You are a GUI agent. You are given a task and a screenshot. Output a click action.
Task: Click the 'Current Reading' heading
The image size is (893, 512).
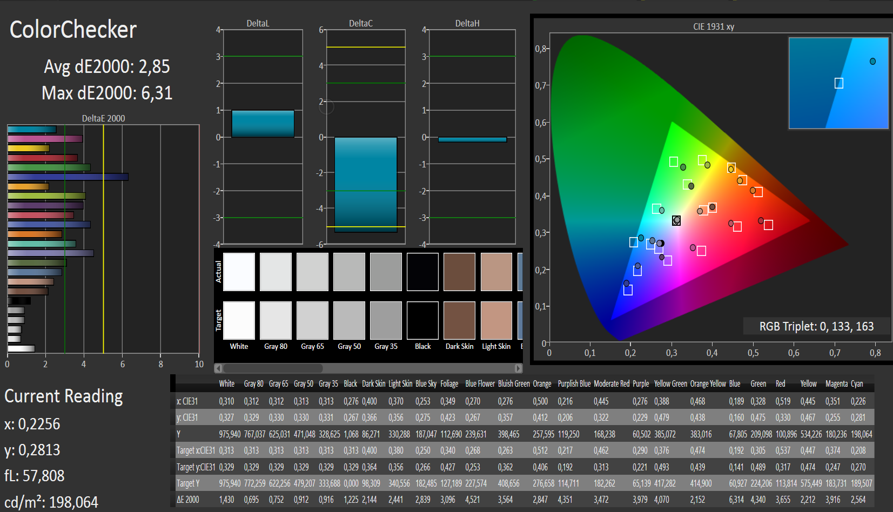[64, 396]
